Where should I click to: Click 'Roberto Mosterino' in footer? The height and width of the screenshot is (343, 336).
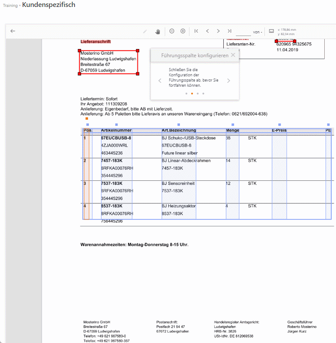(302, 327)
